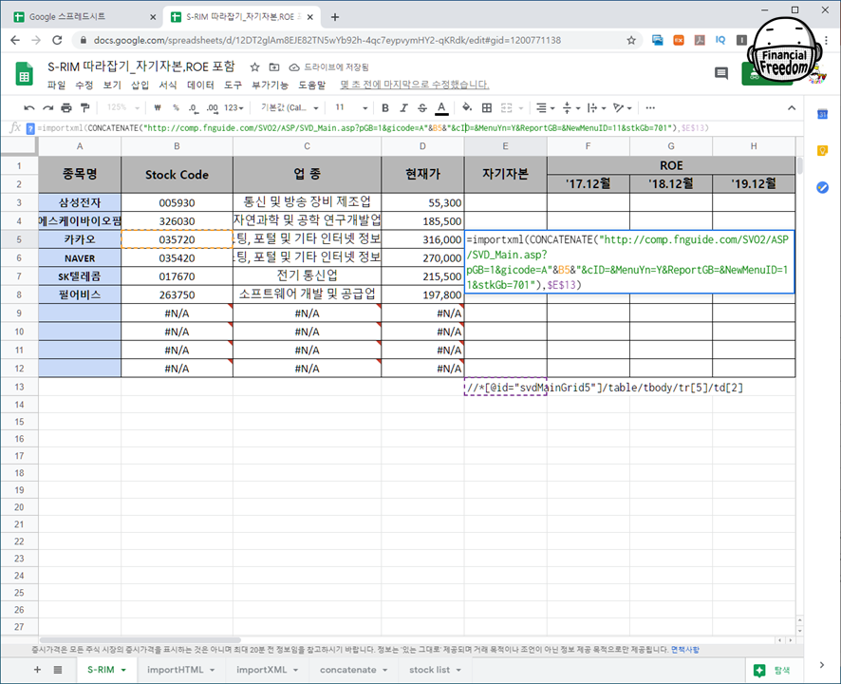841x684 pixels.
Task: Open the 면책사항 disclaimer link
Action: pyautogui.click(x=685, y=650)
